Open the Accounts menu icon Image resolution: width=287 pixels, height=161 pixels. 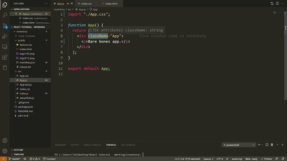[x=5, y=140]
